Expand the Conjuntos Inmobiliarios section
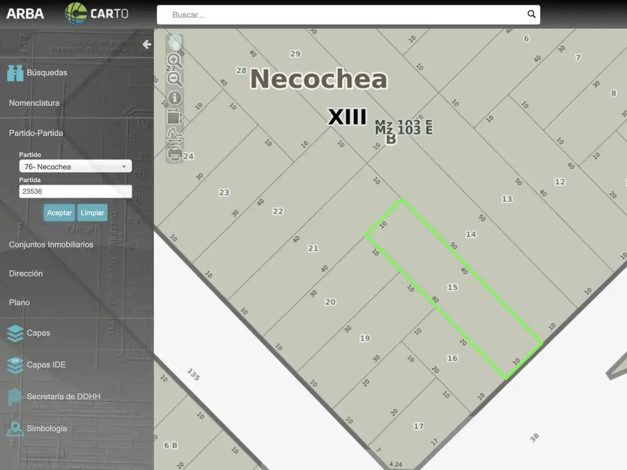Screen dimensions: 627x470 click(x=51, y=244)
